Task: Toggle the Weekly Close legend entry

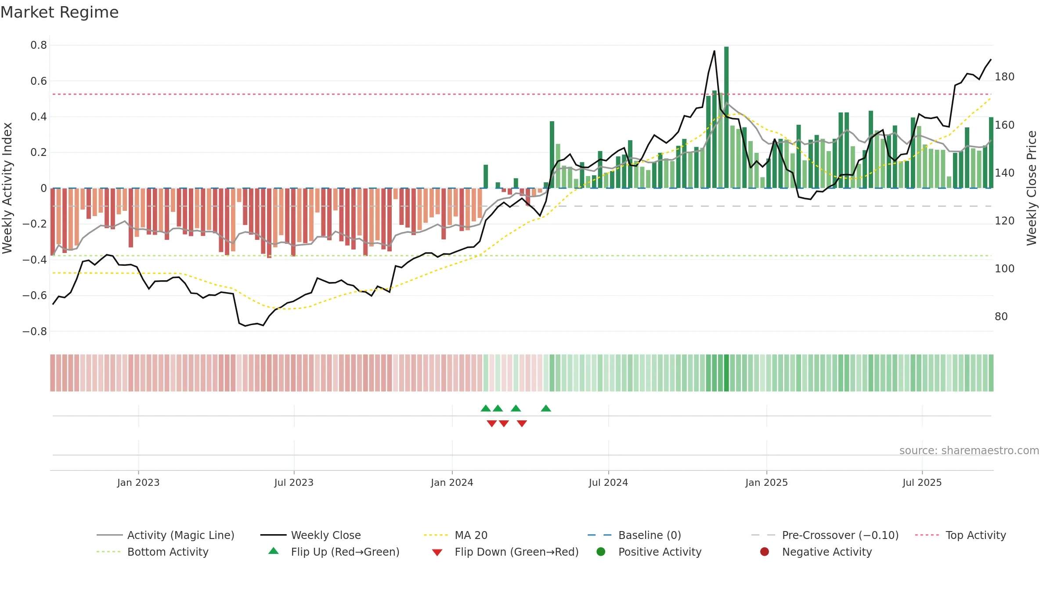Action: pyautogui.click(x=310, y=535)
